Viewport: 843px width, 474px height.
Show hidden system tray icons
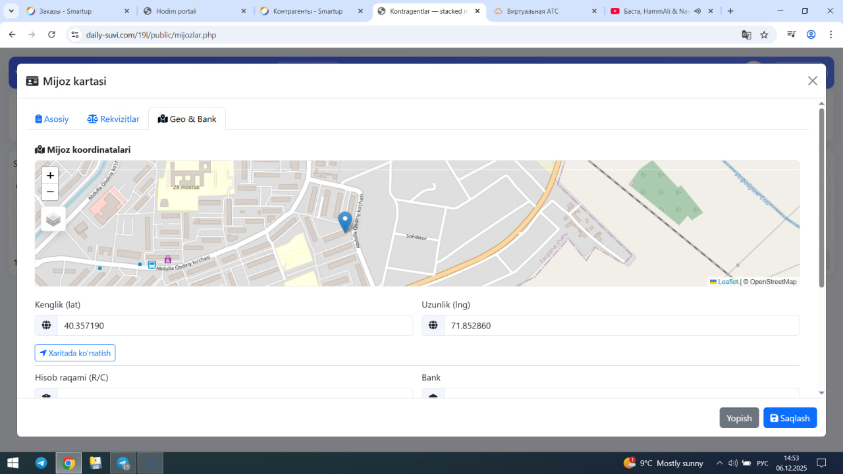coord(719,463)
